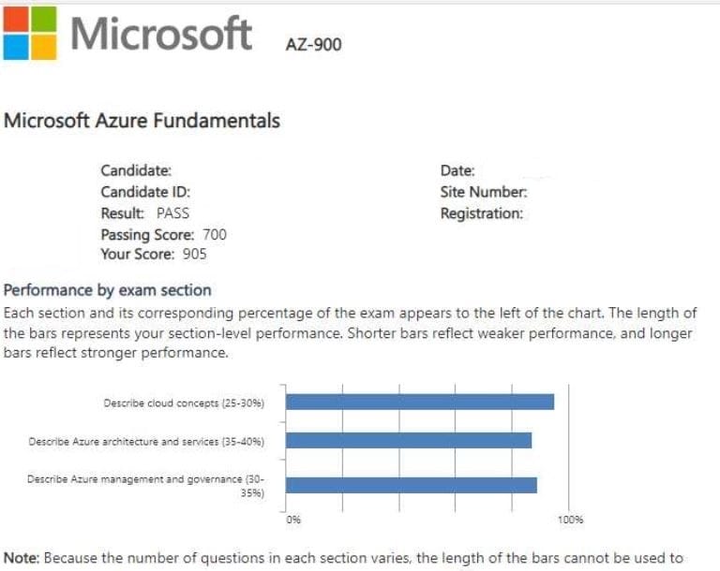This screenshot has height=571, width=720.
Task: Click Your Score 905 value
Action: 195,254
